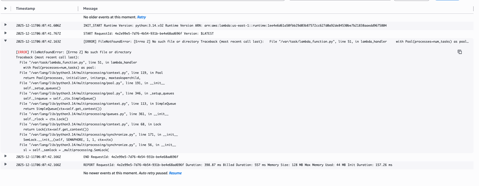Click the blue button at top right
Image resolution: width=479 pixels, height=186 pixels.
tap(447, 1)
